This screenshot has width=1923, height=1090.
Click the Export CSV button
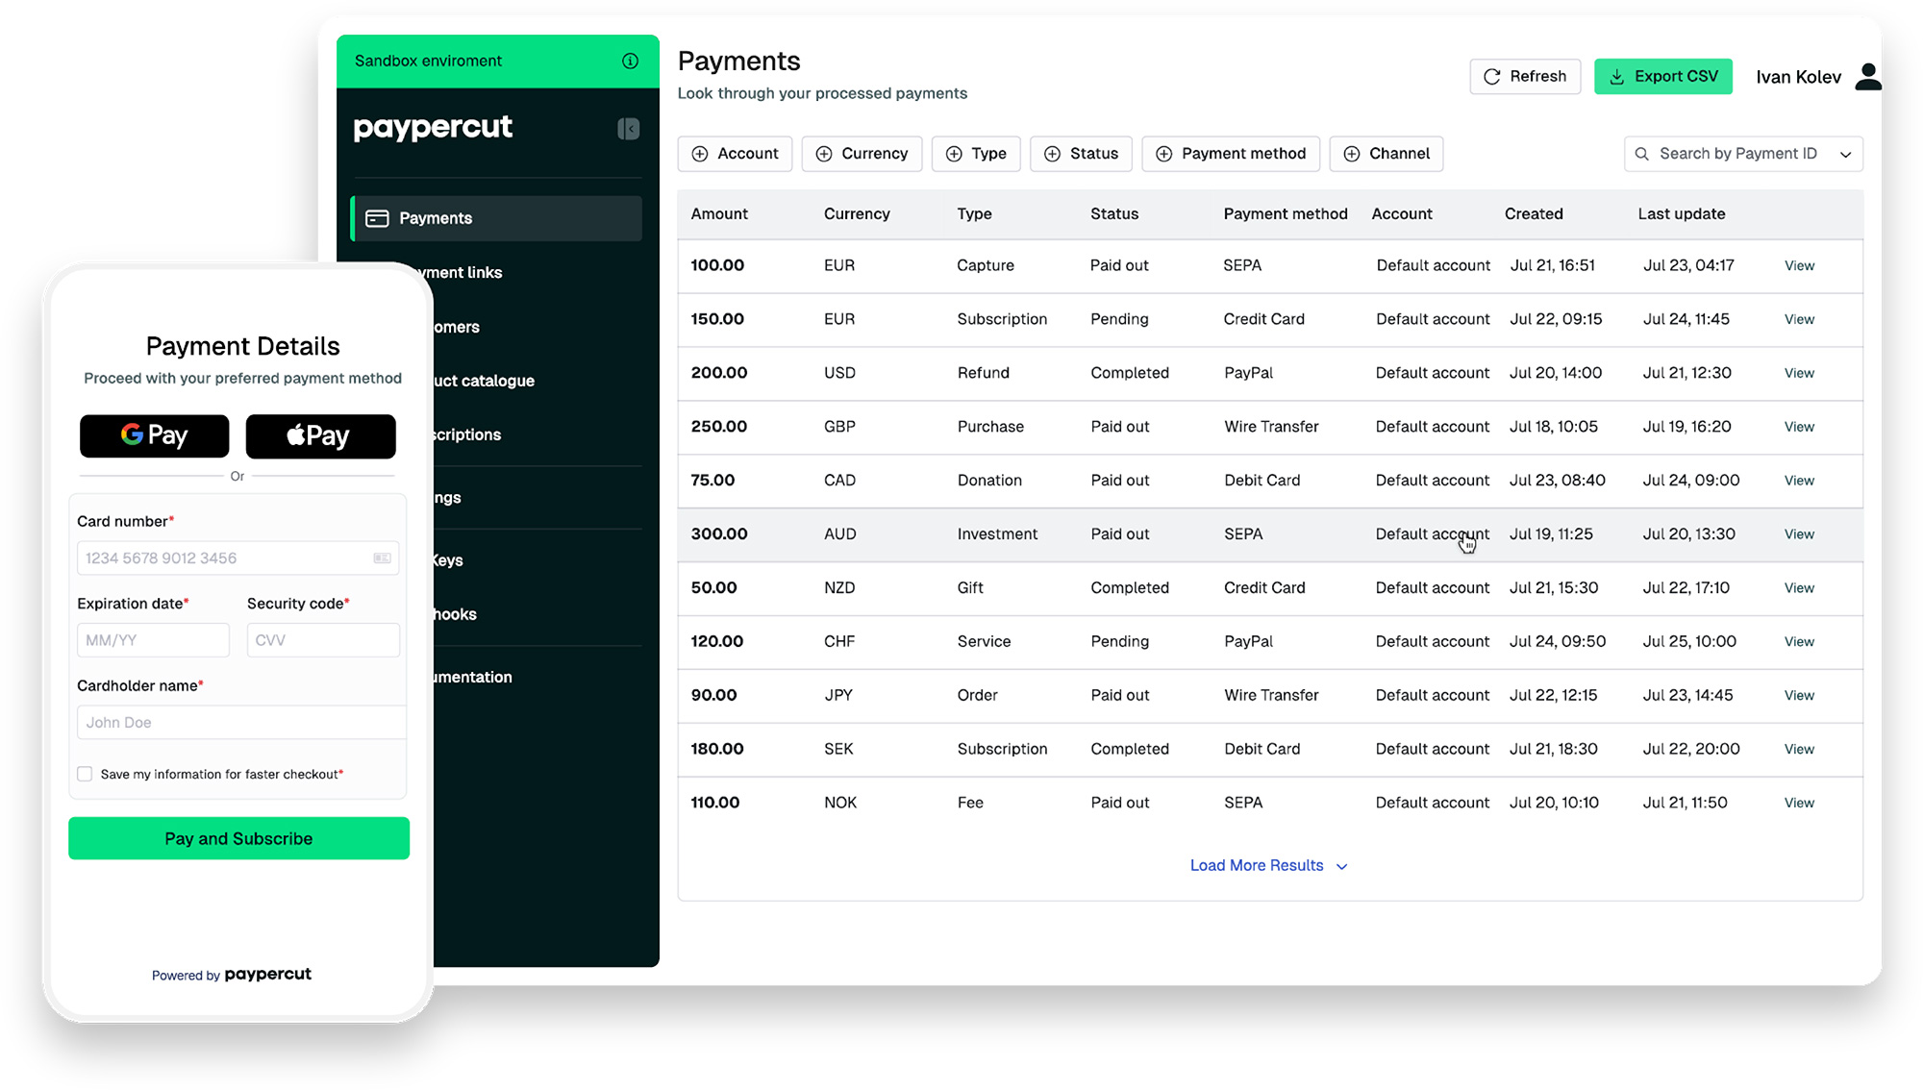point(1662,77)
